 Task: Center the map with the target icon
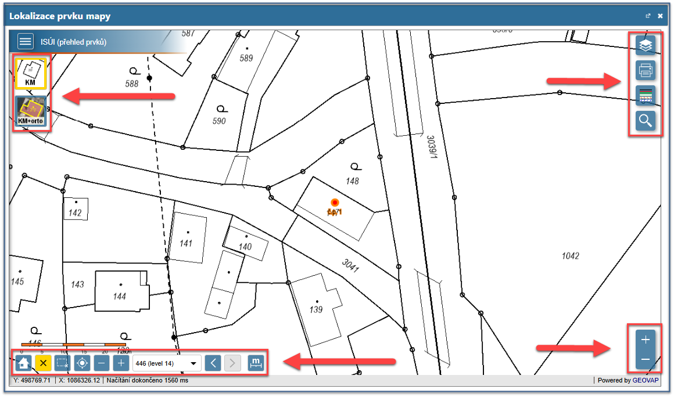click(x=82, y=363)
